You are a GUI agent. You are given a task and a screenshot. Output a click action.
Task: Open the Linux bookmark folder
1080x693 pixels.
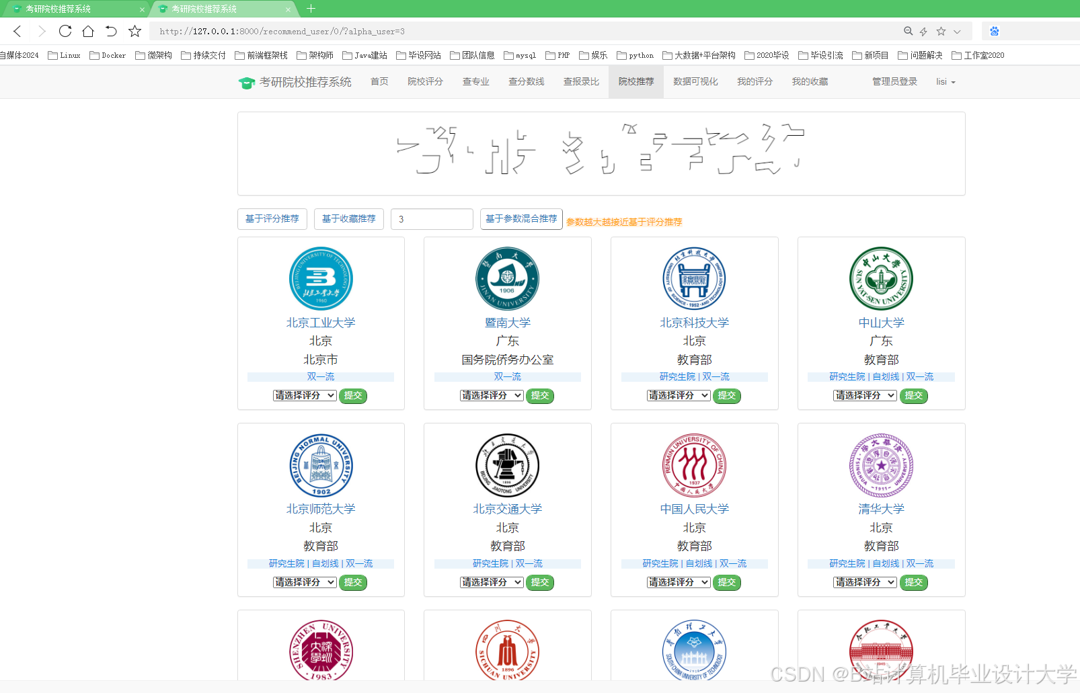(64, 55)
